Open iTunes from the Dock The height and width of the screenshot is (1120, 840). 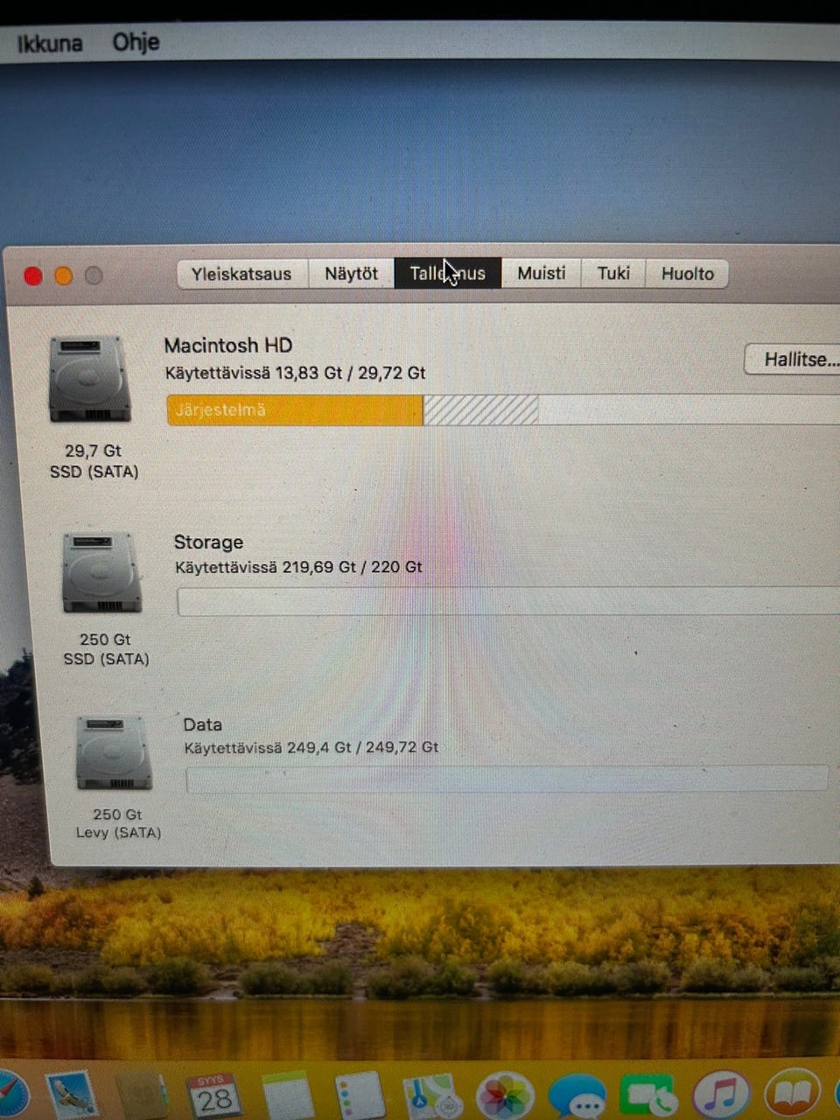point(721,1095)
